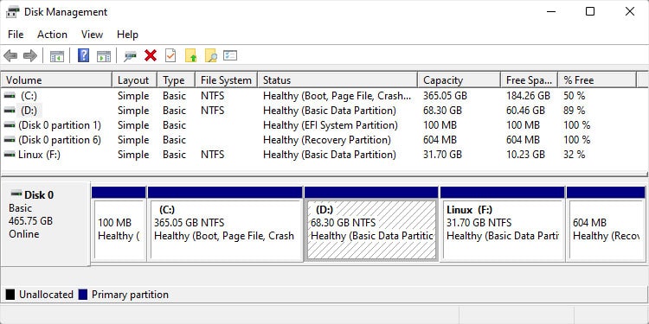Image resolution: width=649 pixels, height=324 pixels.
Task: Select the (C:) volume row
Action: pyautogui.click(x=324, y=96)
